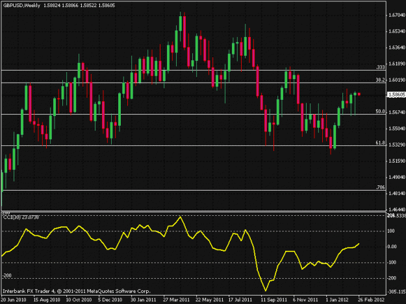
Task: Click the GBPUSD,Weekly chart title text
Action: click(21, 5)
